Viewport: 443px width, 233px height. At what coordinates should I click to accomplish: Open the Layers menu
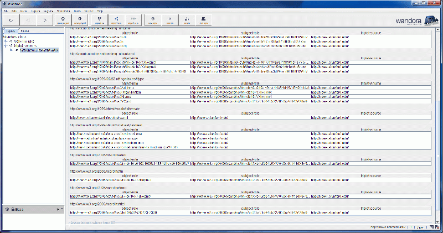pos(50,11)
